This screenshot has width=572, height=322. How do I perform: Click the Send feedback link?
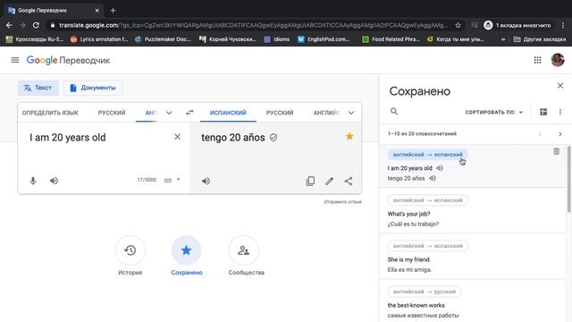342,201
